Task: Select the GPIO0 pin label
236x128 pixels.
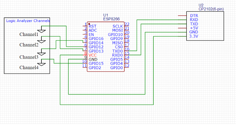Action: [x=116, y=68]
